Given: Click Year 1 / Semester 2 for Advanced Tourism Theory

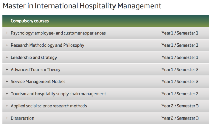Looking at the screenshot, I should 180,70.
